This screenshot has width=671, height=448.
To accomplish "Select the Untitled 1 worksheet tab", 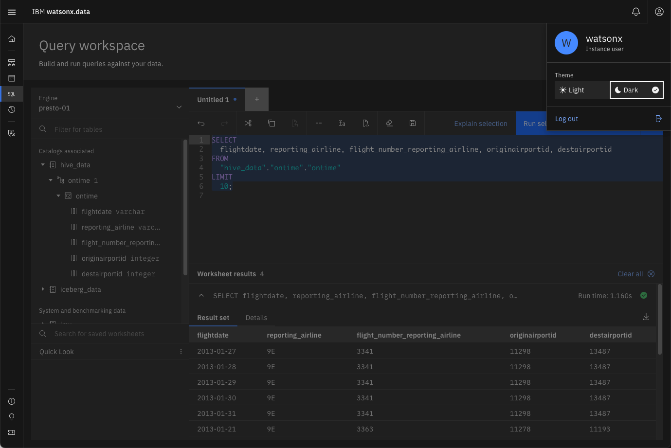I will [217, 100].
